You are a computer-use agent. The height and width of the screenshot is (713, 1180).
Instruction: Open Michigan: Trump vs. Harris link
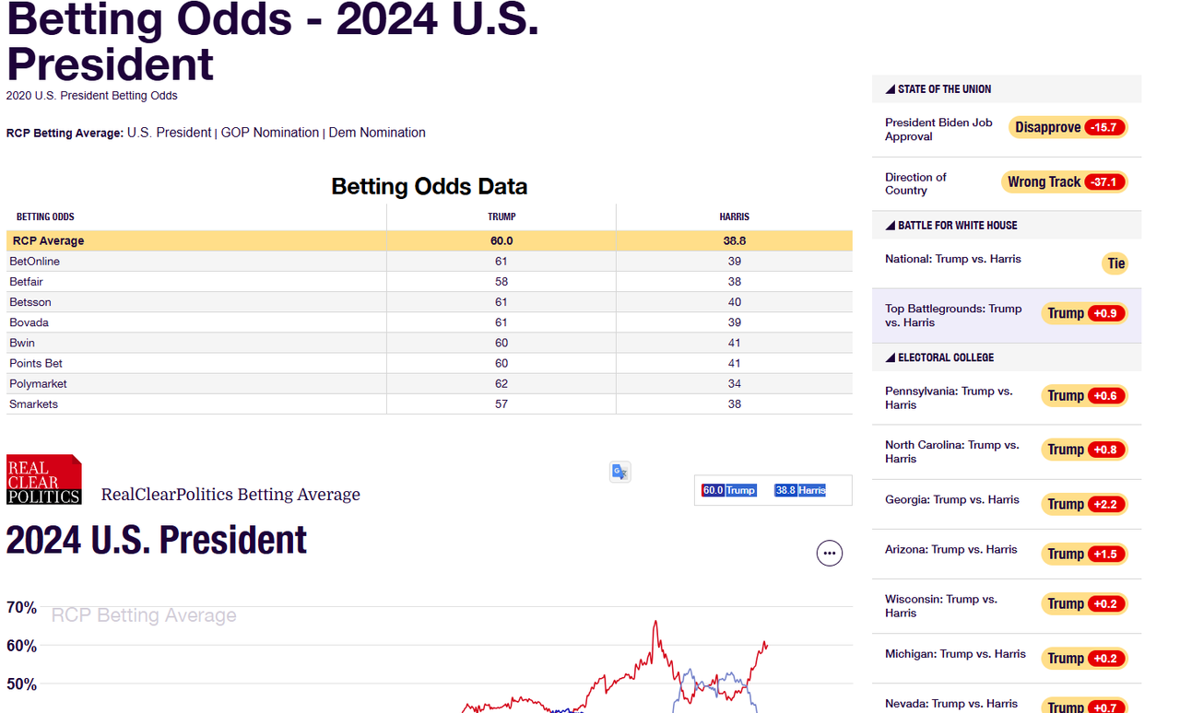point(955,654)
